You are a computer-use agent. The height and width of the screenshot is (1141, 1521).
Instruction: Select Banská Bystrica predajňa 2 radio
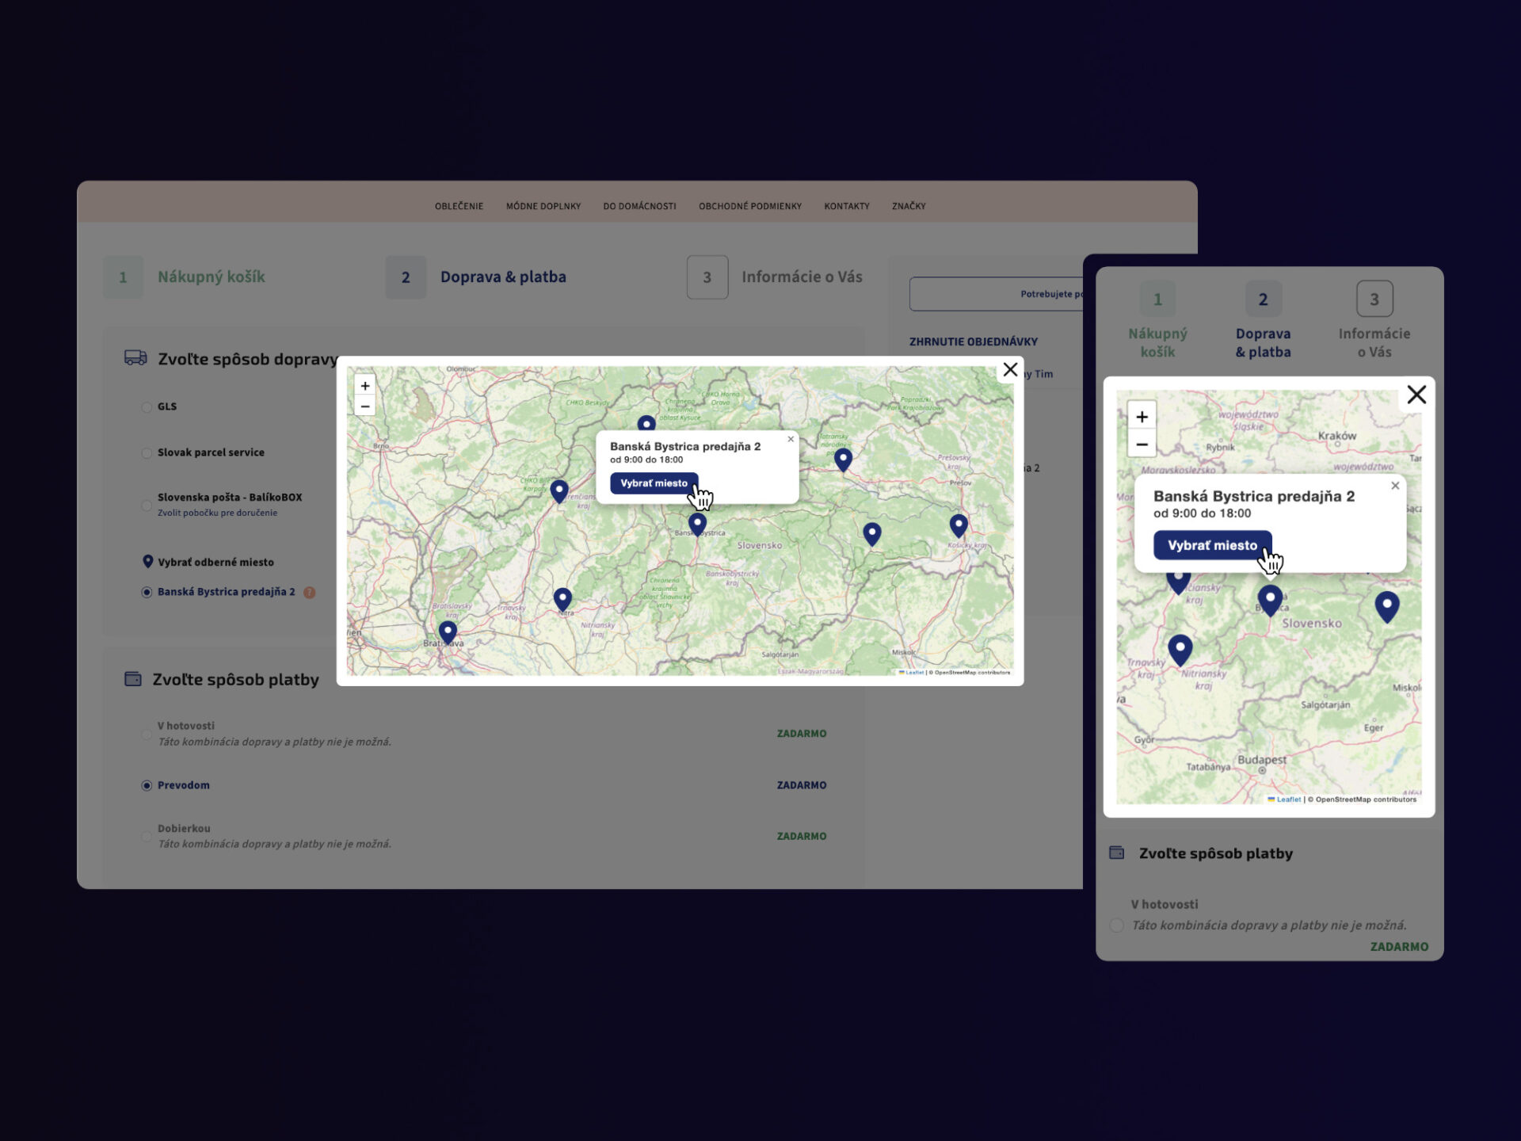coord(147,592)
